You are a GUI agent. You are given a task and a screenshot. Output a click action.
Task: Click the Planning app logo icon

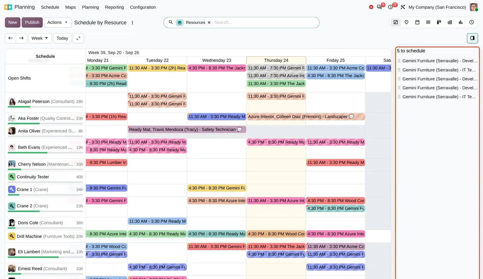[8, 7]
